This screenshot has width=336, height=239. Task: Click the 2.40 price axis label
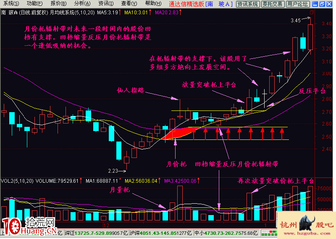327,149
